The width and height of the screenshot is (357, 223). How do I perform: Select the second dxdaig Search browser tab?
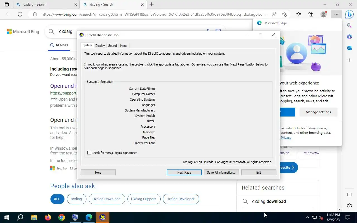click(113, 4)
